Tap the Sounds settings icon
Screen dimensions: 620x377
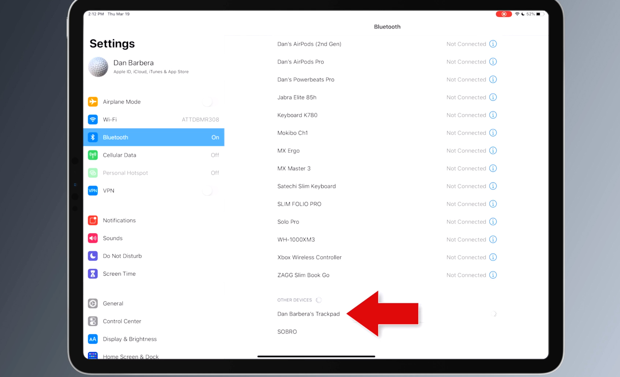pos(94,238)
